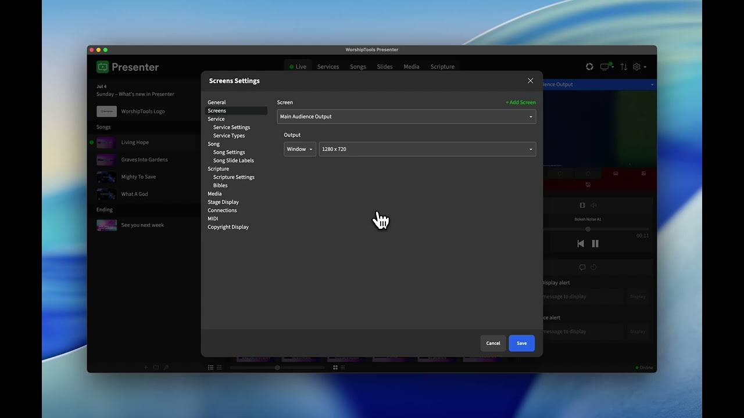Click the sync up-down arrows icon
The height and width of the screenshot is (418, 744).
[x=624, y=67]
